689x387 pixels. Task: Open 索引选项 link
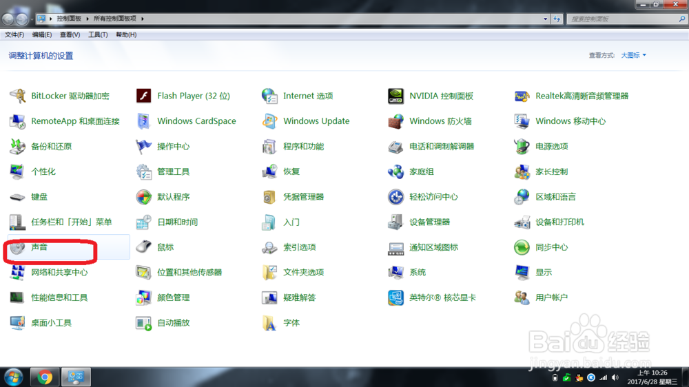(x=299, y=247)
